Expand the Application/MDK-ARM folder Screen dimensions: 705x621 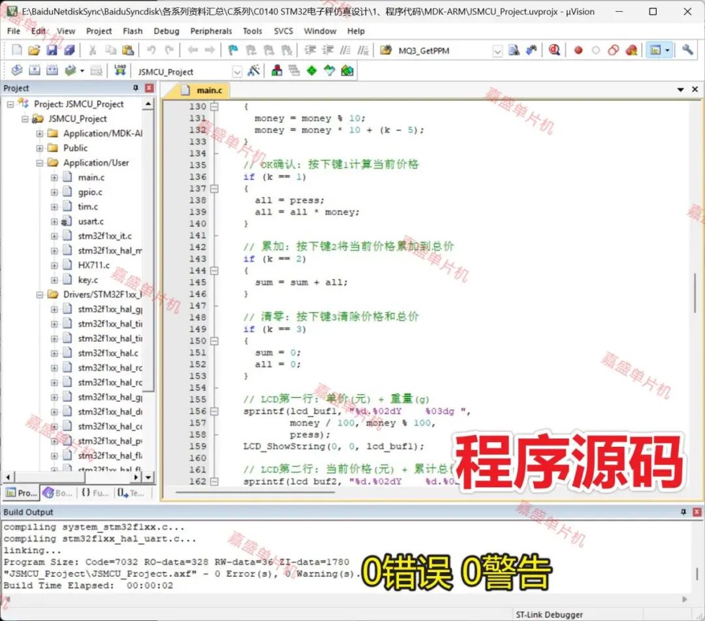pyautogui.click(x=40, y=134)
